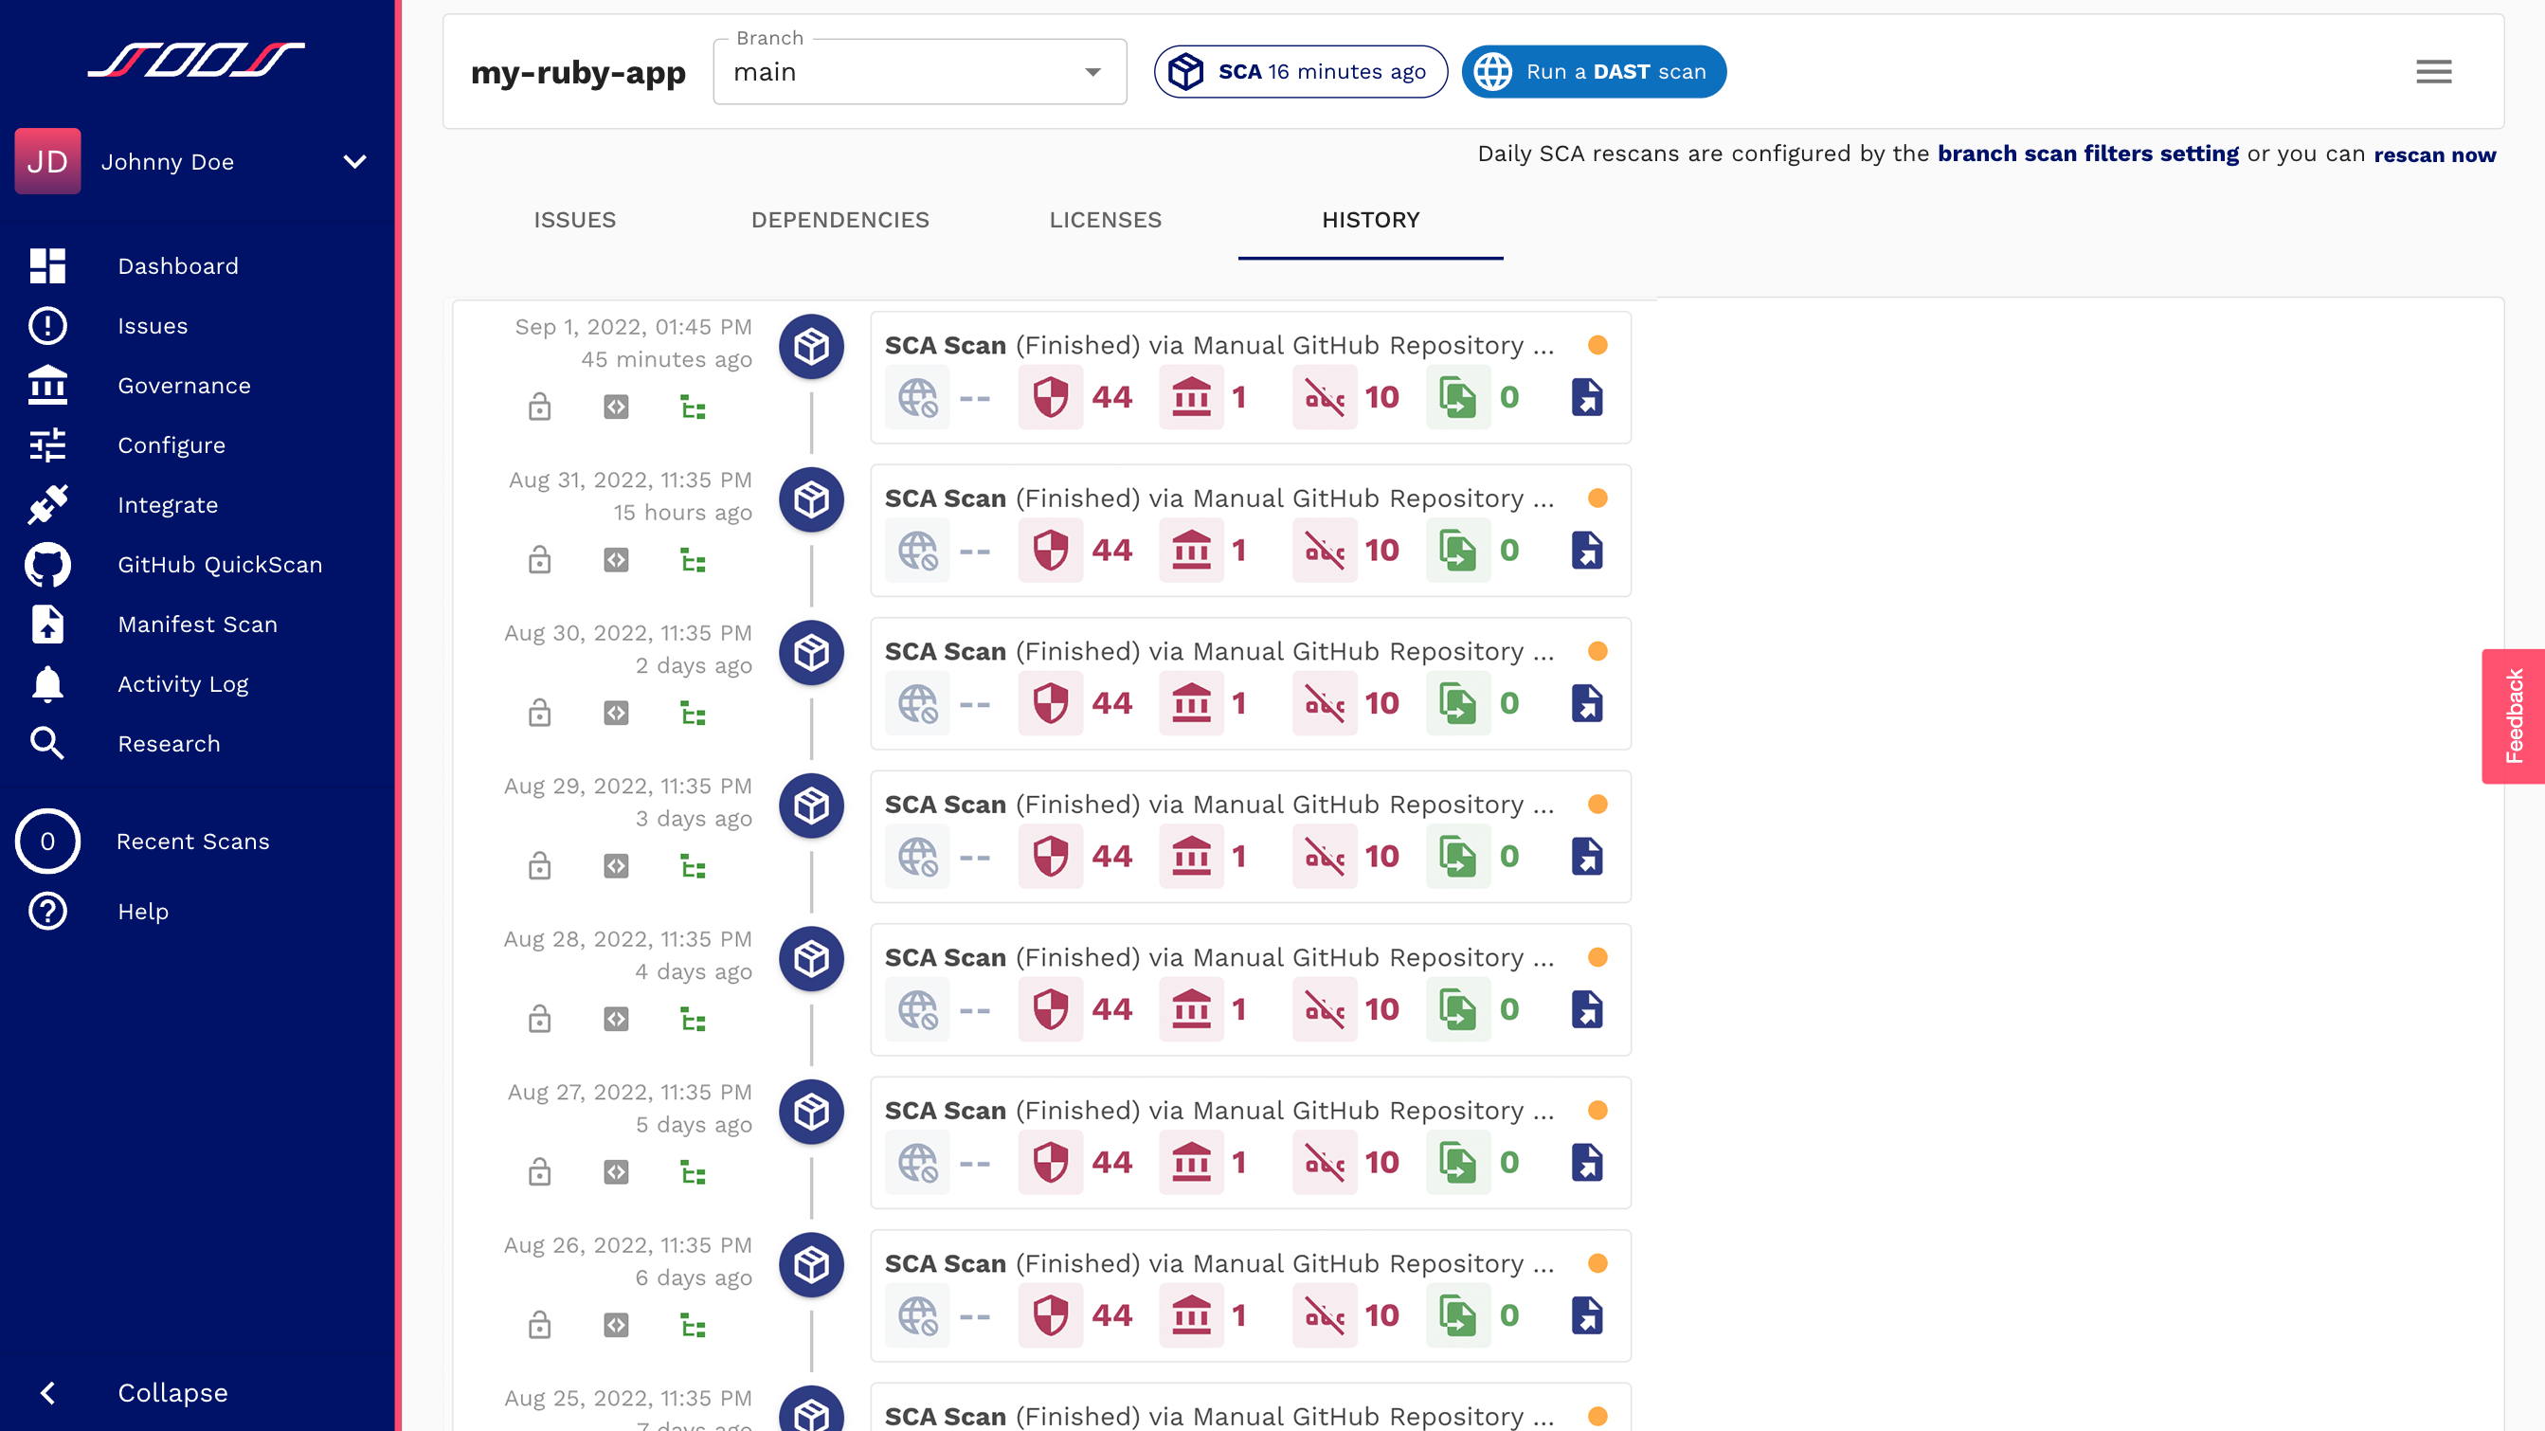Click typo-squat icon on Aug 29 scan card
This screenshot has height=1431, width=2545.
pyautogui.click(x=1325, y=857)
